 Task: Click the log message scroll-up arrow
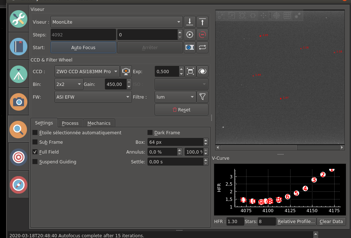click(x=316, y=234)
